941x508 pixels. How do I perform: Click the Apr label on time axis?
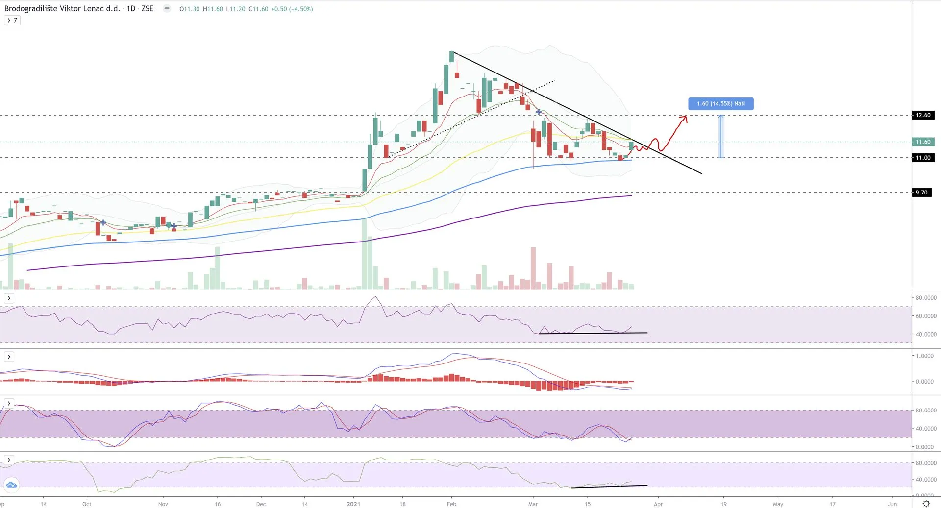click(658, 504)
